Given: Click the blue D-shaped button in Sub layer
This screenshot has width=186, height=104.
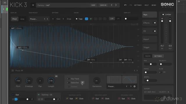Looking at the screenshot, I should pos(16,99).
